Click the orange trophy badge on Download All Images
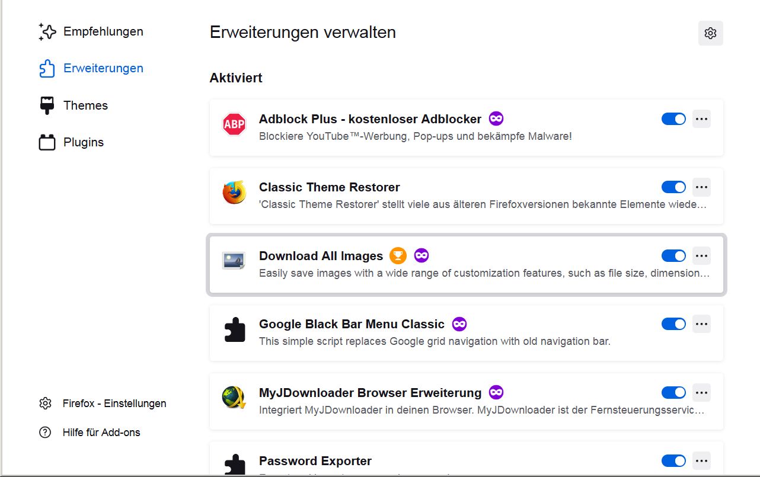The width and height of the screenshot is (760, 477). (x=398, y=256)
